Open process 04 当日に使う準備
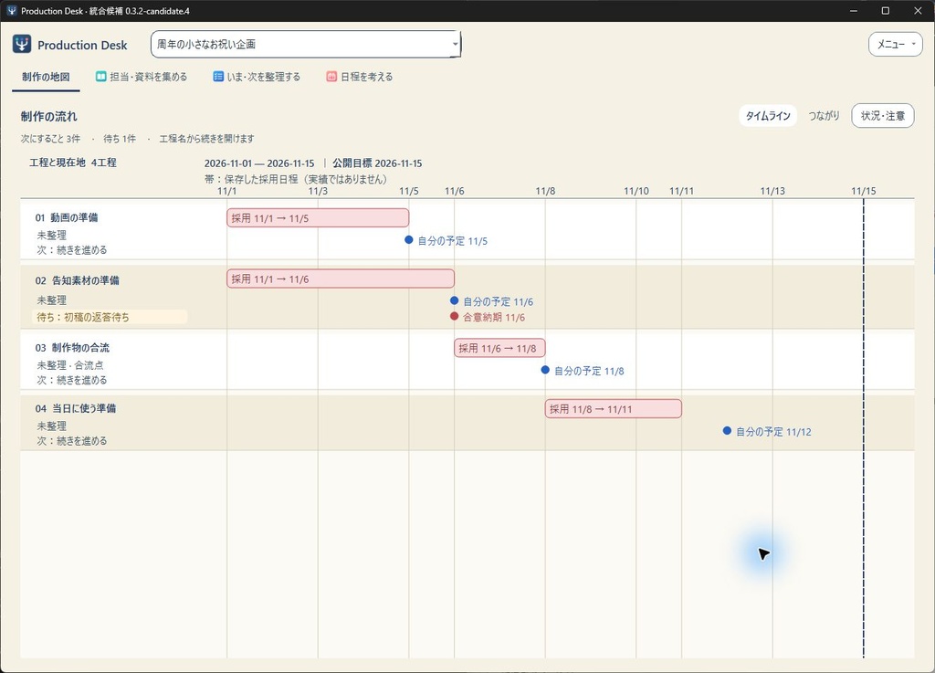Viewport: 935px width, 673px height. tap(76, 408)
